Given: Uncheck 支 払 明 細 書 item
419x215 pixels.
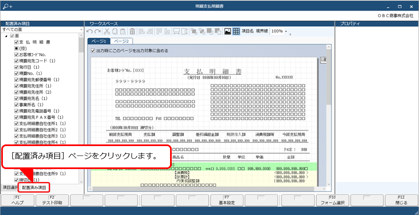Looking at the screenshot, I should pos(16,42).
